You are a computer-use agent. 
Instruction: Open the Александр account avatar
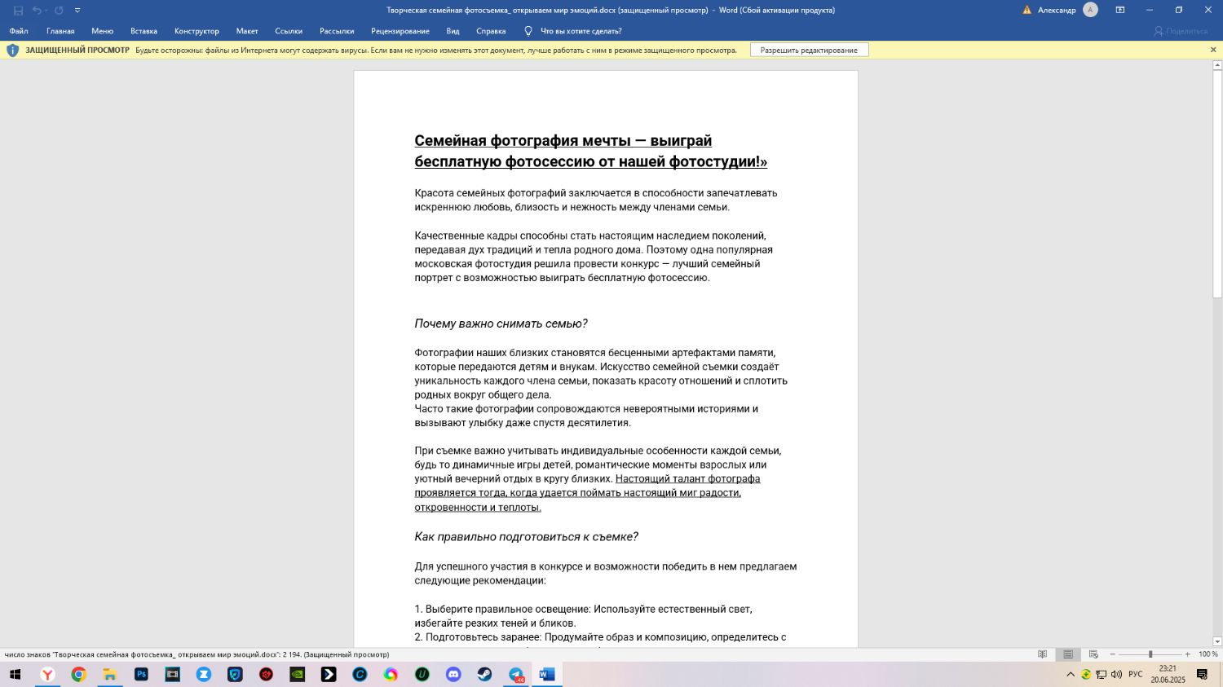tap(1090, 10)
